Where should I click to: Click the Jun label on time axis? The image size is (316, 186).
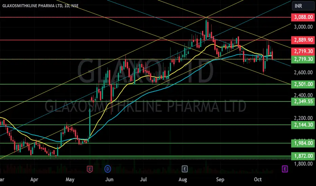coord(109,180)
